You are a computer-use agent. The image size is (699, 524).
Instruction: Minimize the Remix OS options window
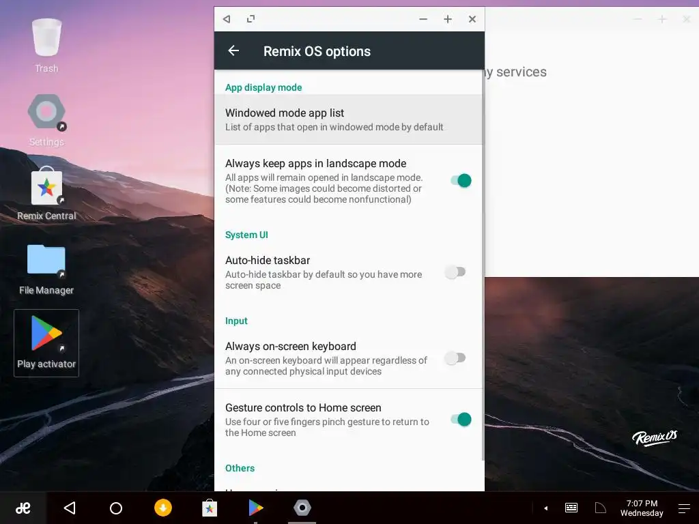pyautogui.click(x=423, y=19)
